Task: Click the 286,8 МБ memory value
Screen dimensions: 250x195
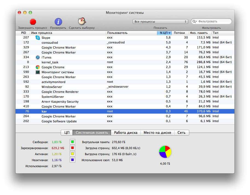Action: pos(204,62)
